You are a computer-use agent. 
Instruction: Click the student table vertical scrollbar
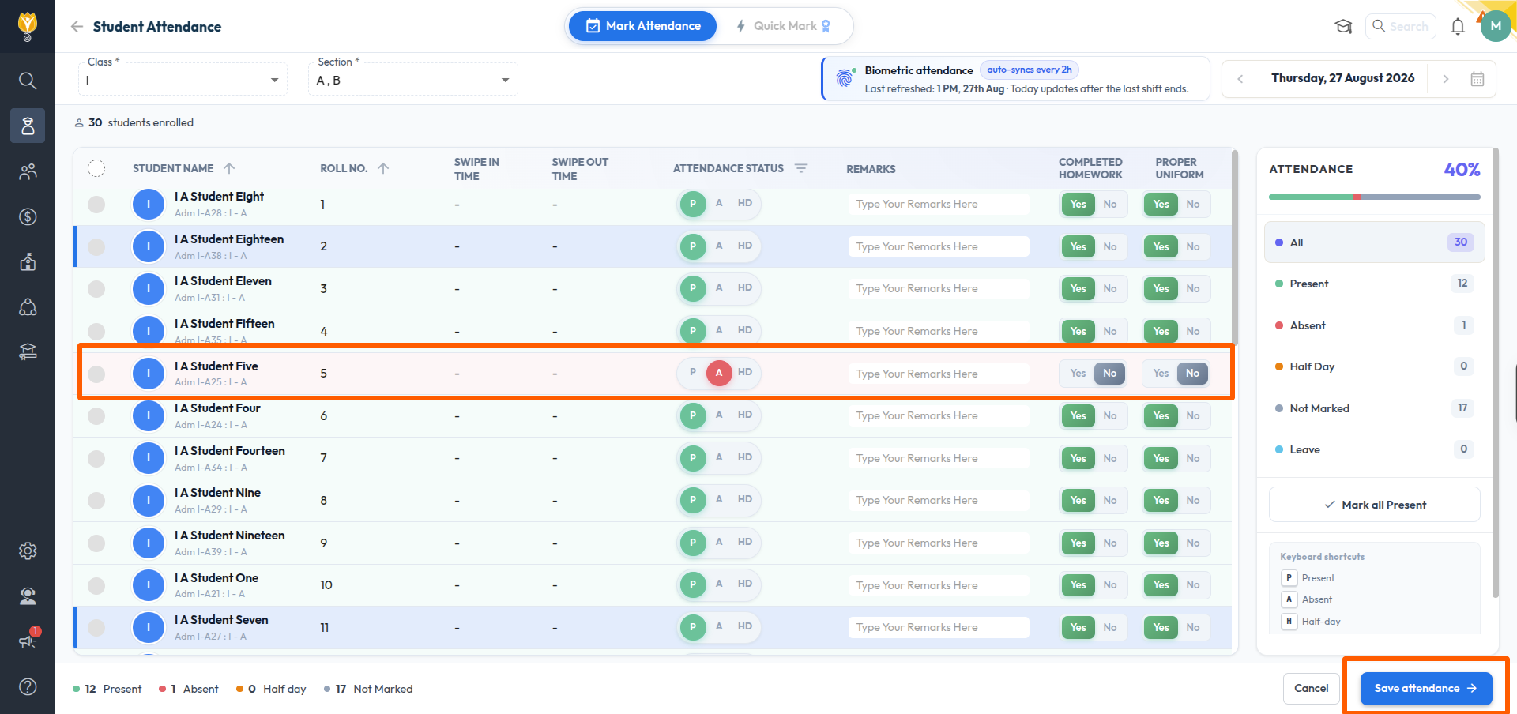[1235, 248]
